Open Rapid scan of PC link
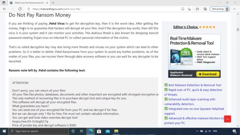240x135 pixels. pyautogui.click(x=193, y=92)
